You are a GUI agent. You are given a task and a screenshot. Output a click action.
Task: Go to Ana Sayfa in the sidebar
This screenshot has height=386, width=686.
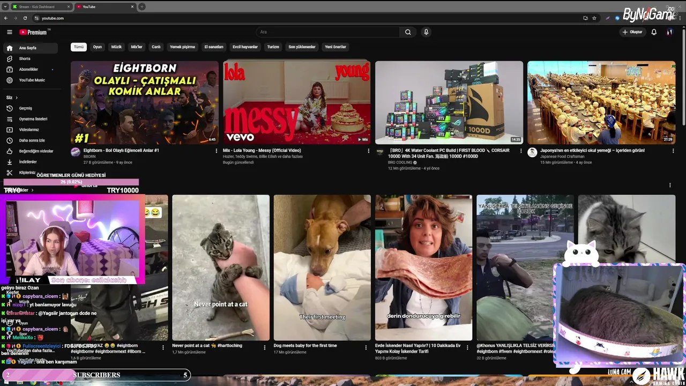[x=29, y=48]
